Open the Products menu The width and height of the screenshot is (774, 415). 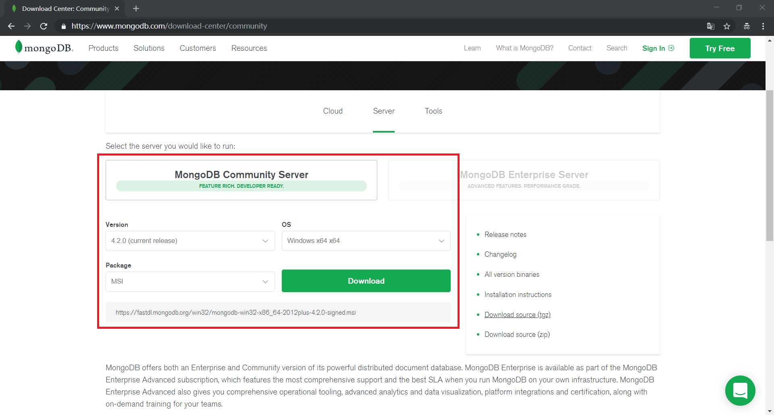(x=104, y=48)
